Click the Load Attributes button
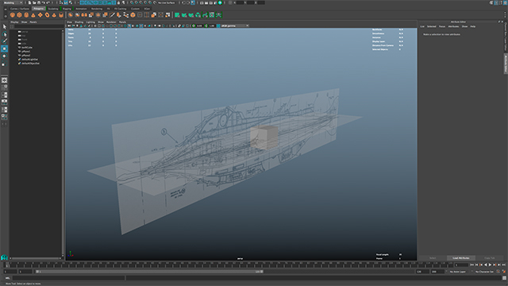The image size is (508, 286). point(460,258)
